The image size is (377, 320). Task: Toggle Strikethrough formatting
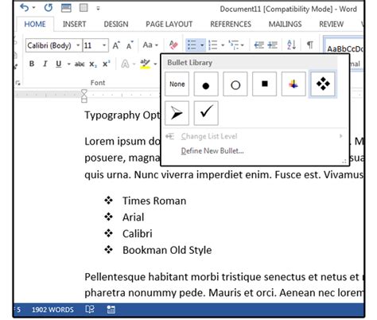pyautogui.click(x=80, y=64)
